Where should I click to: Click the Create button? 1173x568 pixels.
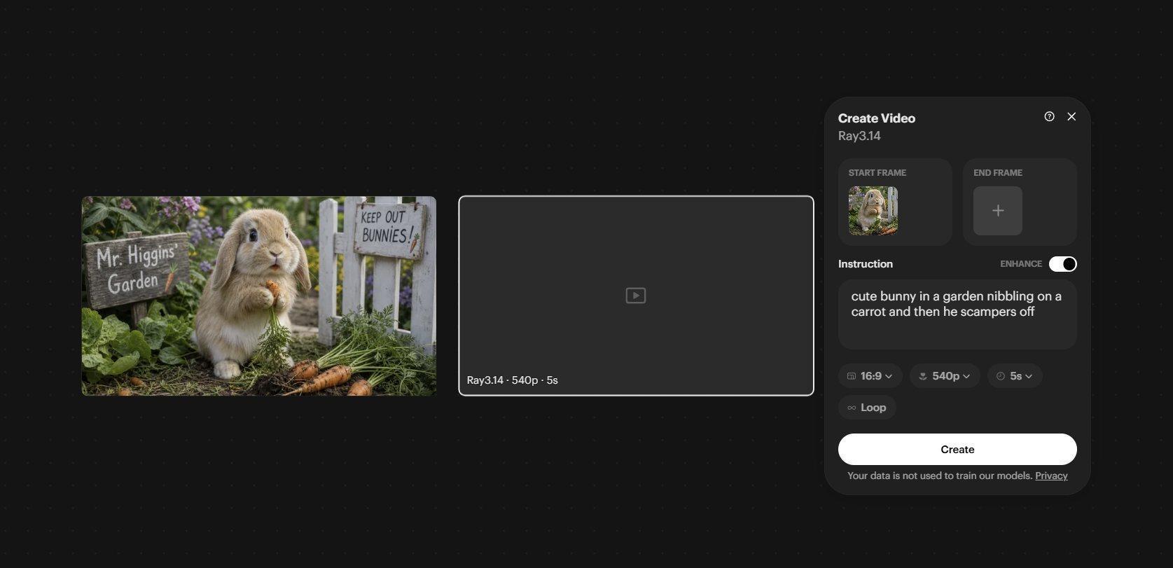coord(957,450)
